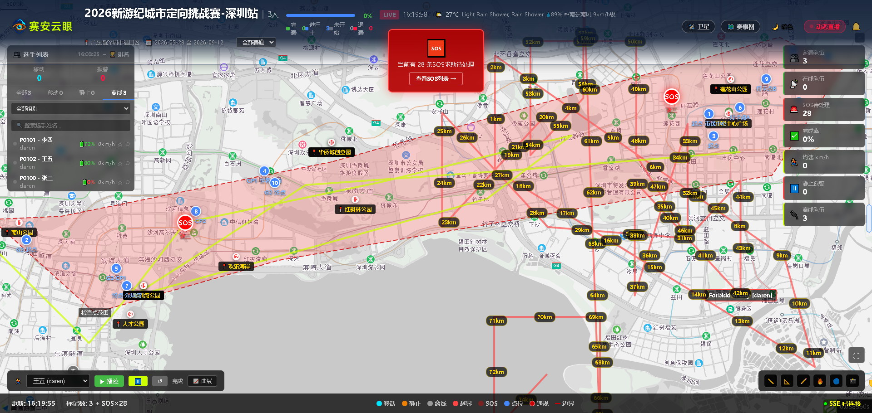Screen dimensions: 872x413
Task: Favorite player P0101 李四 with star
Action: 120,144
